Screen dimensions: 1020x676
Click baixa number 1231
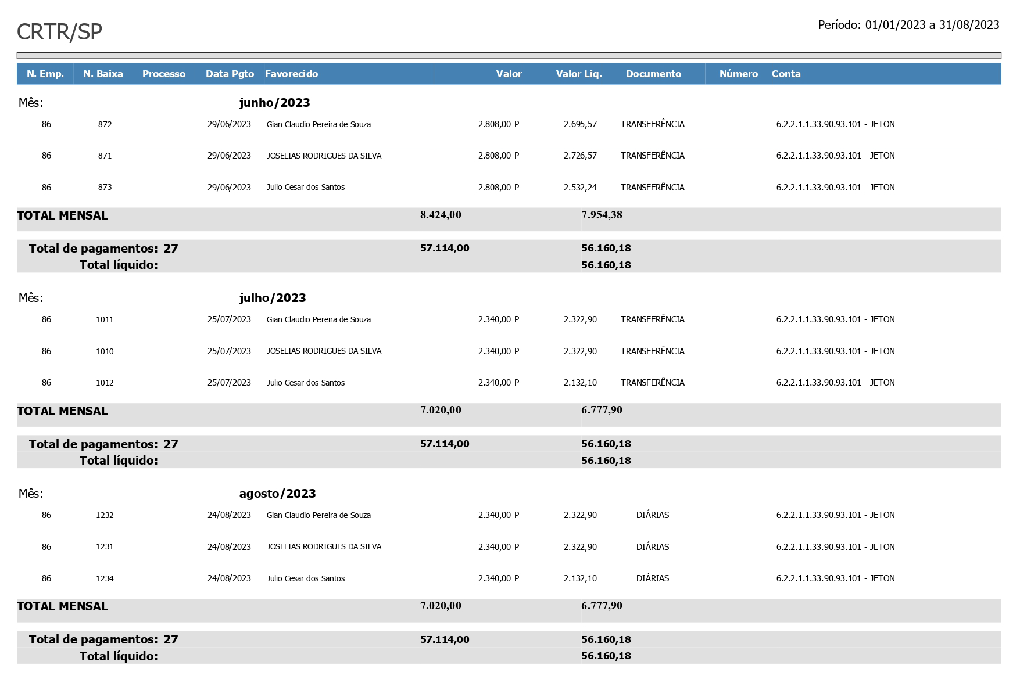(x=105, y=546)
